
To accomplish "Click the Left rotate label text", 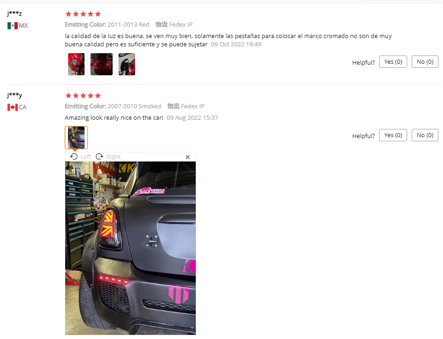I will coord(86,157).
